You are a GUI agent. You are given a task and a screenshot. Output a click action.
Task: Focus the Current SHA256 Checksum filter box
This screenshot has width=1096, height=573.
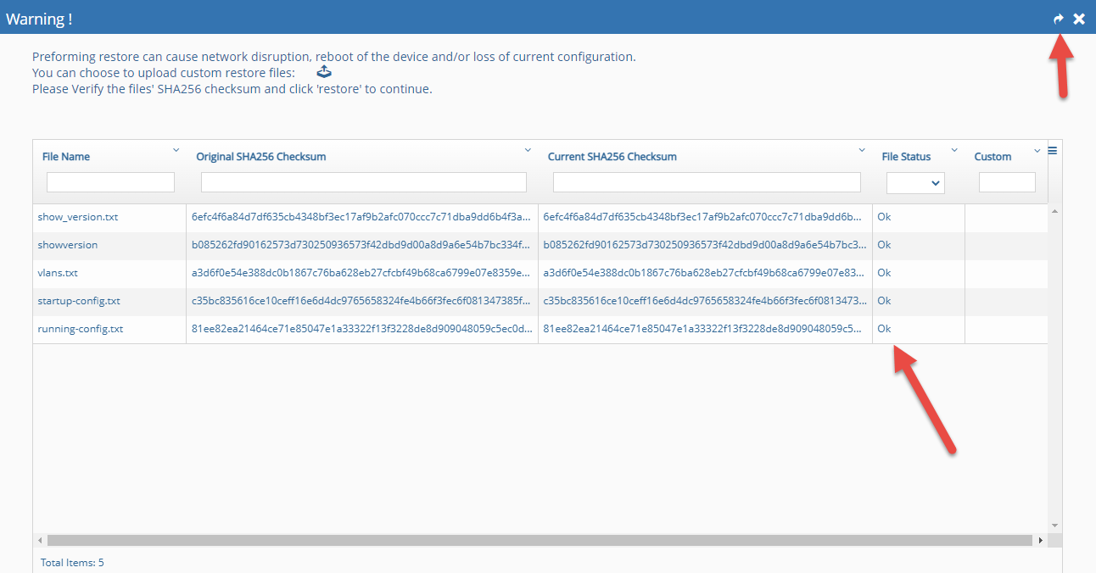pos(707,182)
